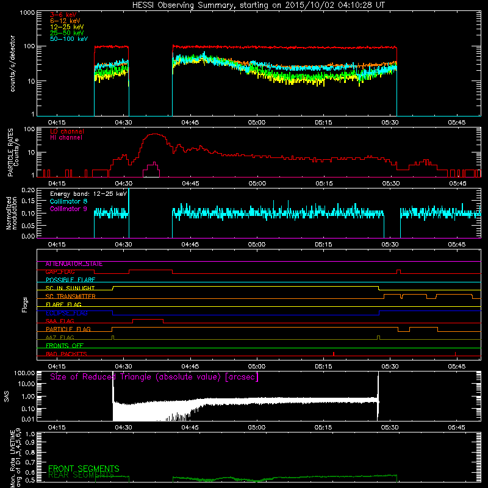Click the "counts/s/detector" axis label

[12, 63]
